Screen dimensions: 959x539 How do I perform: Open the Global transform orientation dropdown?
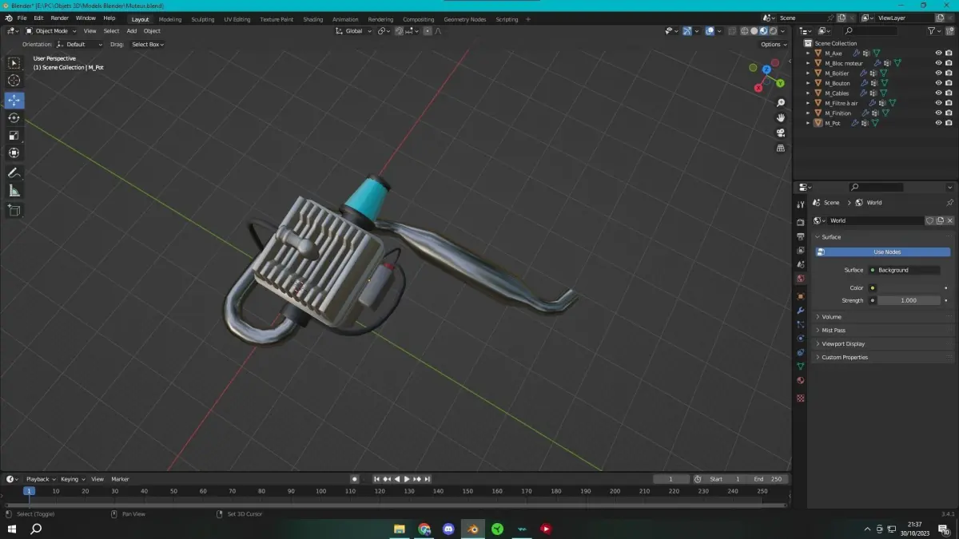pos(353,31)
